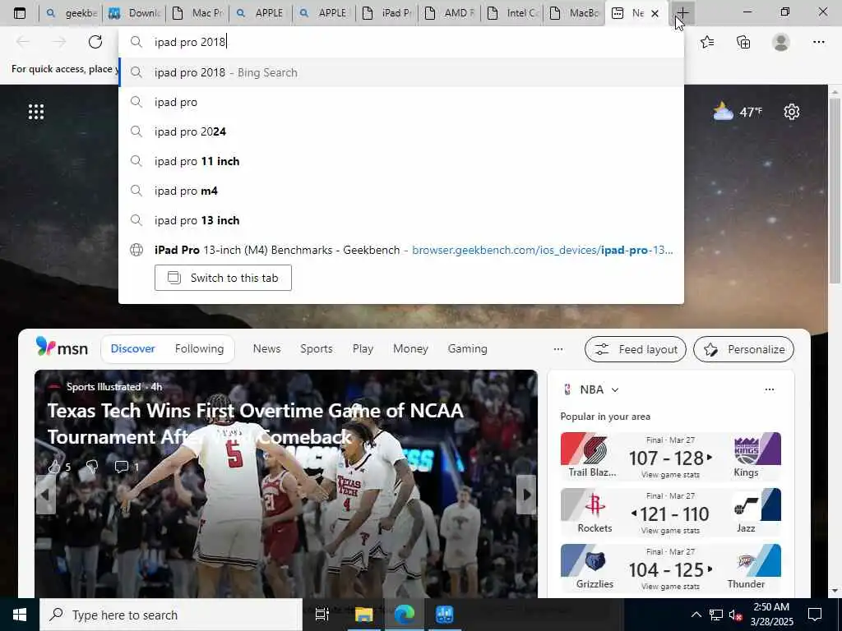Click the taskbar clock 2:50 AM
Screen dimensions: 842x631
click(x=771, y=615)
